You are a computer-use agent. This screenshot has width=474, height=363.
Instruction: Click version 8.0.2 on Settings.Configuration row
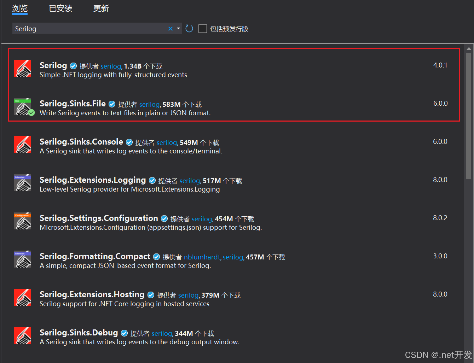click(440, 218)
